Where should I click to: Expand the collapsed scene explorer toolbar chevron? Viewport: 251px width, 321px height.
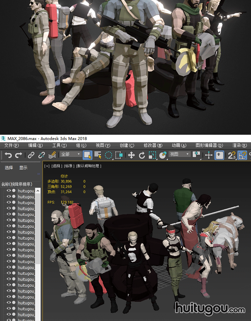point(38,174)
